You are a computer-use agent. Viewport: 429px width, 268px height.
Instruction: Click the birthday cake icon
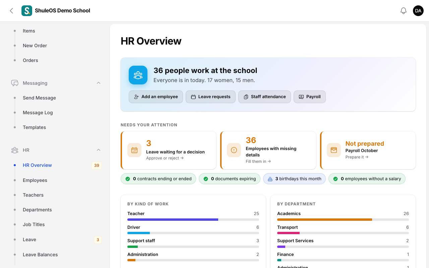(270, 179)
